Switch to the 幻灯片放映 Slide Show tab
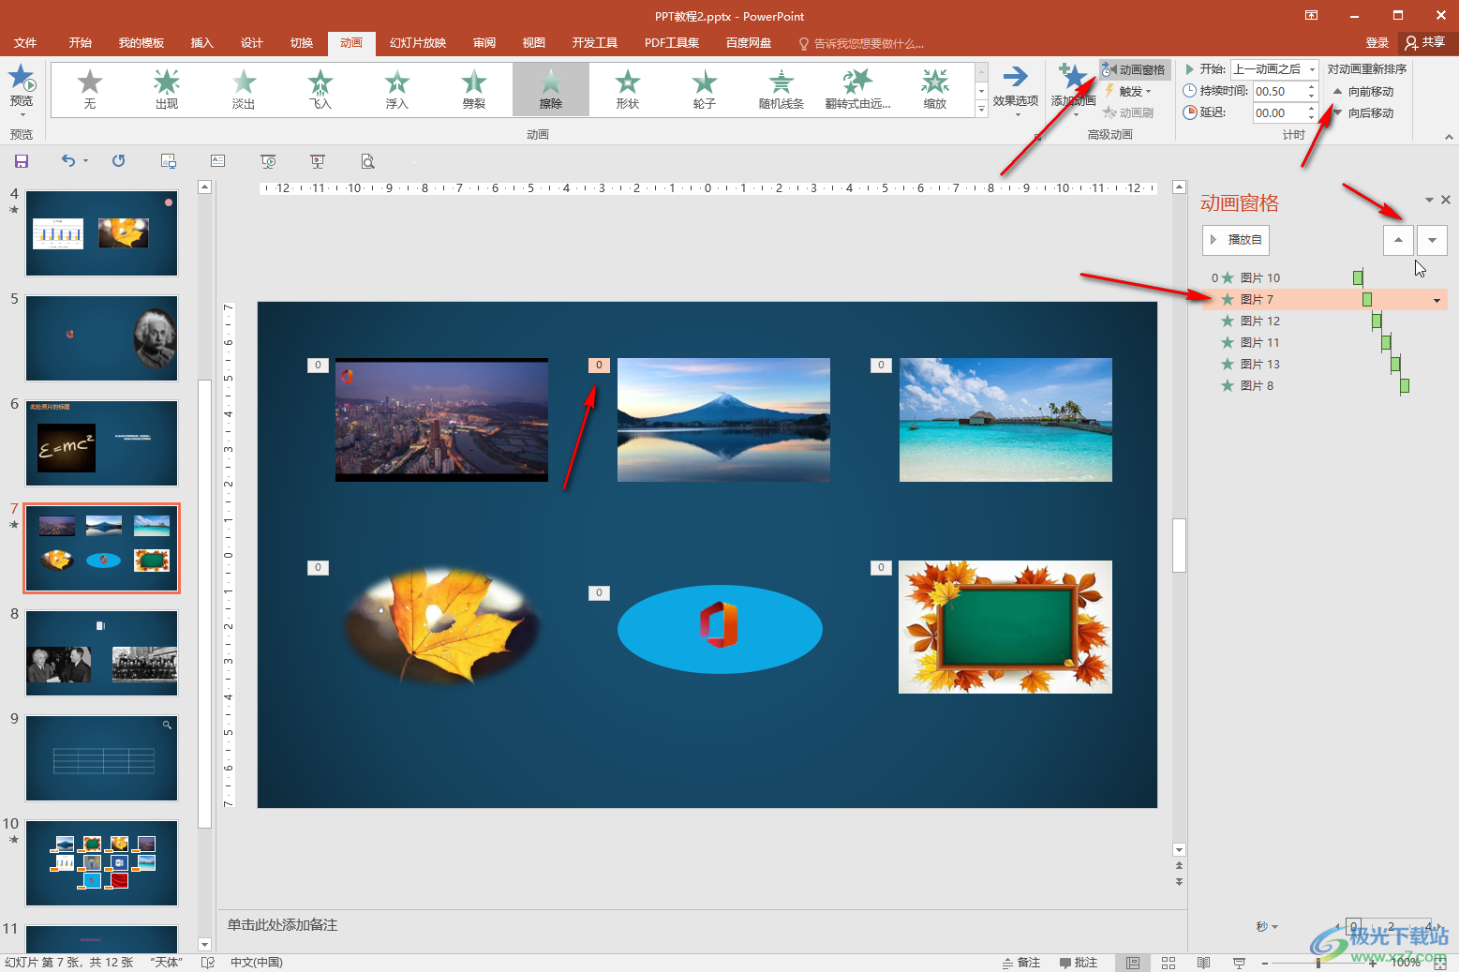The width and height of the screenshot is (1459, 972). pos(417,43)
